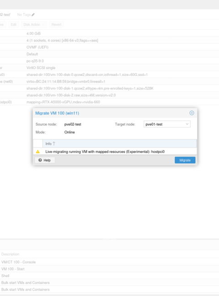Viewport: 219px width, 296px height.
Task: Edit tags with the pencil icon
Action: [x=33, y=15]
